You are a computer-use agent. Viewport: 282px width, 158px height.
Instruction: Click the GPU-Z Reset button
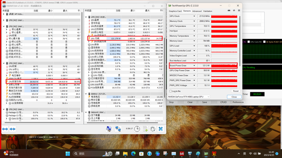(236, 91)
